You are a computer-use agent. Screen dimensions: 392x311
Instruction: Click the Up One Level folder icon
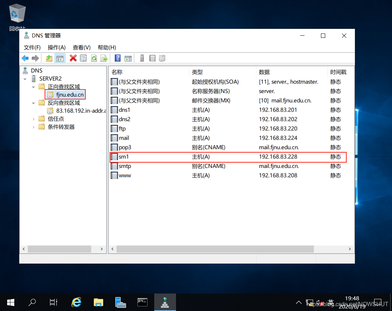(x=49, y=58)
